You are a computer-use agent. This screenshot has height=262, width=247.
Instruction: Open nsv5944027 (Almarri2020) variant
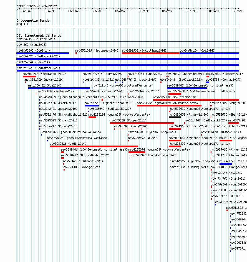pos(83,161)
